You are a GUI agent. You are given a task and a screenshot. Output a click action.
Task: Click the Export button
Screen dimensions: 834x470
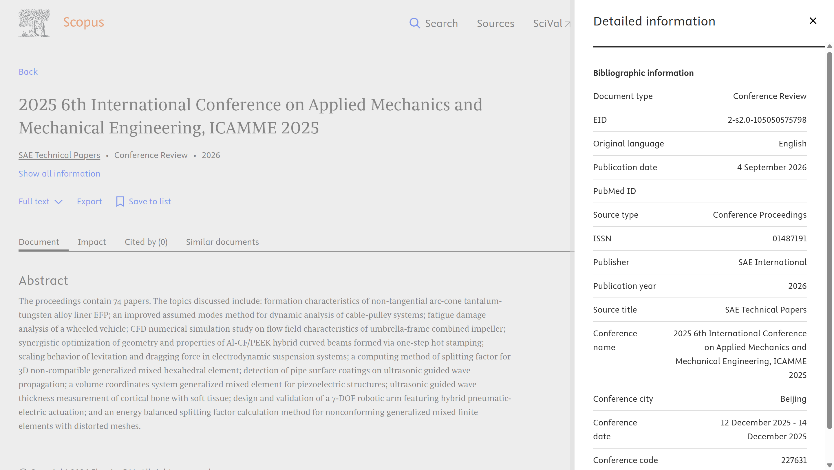(x=89, y=201)
